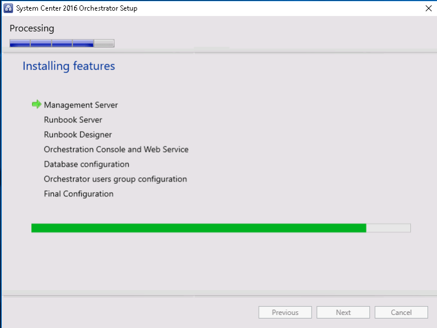Close the Orchestrator Setup window
Image resolution: width=437 pixels, height=328 pixels.
click(428, 8)
